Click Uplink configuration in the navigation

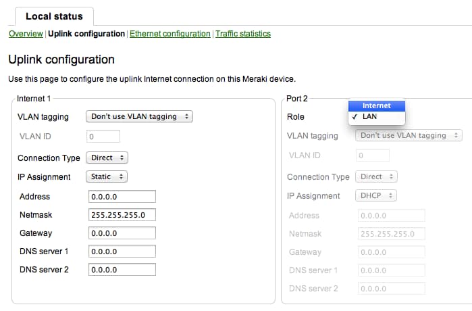[86, 34]
